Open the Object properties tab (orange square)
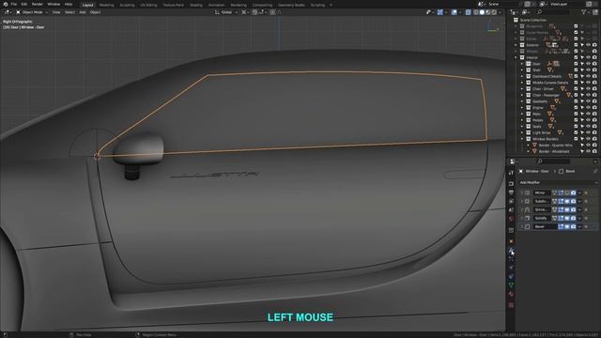The height and width of the screenshot is (338, 601). pyautogui.click(x=511, y=241)
